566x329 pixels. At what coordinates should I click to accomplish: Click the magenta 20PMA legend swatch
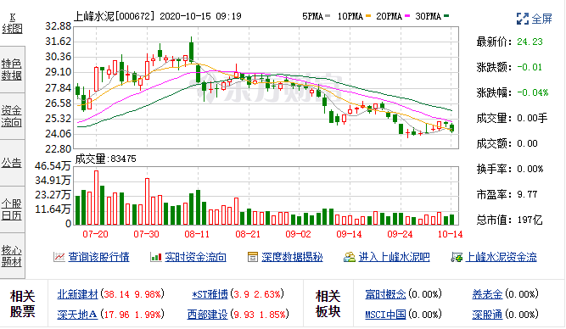(x=407, y=16)
